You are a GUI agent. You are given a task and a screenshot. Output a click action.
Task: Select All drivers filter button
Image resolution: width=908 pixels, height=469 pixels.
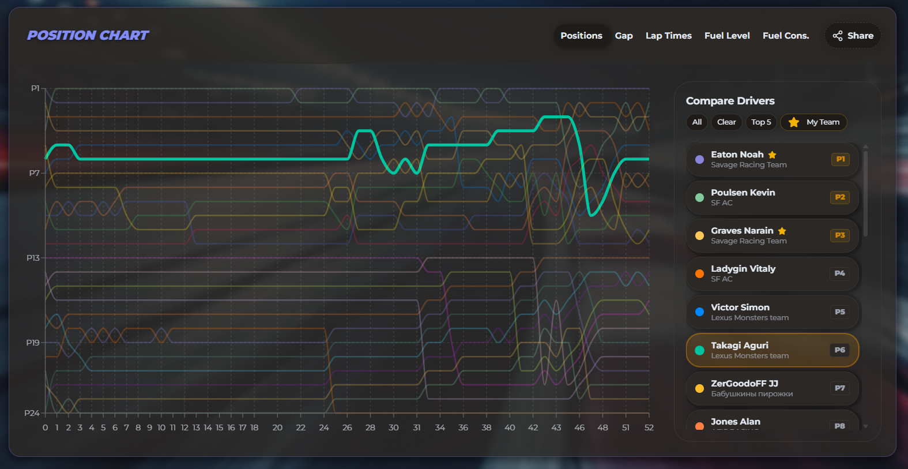[697, 122]
